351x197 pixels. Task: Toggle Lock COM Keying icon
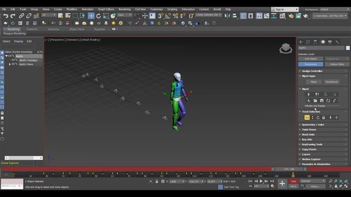click(324, 118)
